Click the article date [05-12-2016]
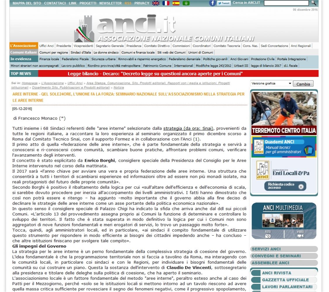The height and width of the screenshot is (292, 329). click(x=22, y=109)
